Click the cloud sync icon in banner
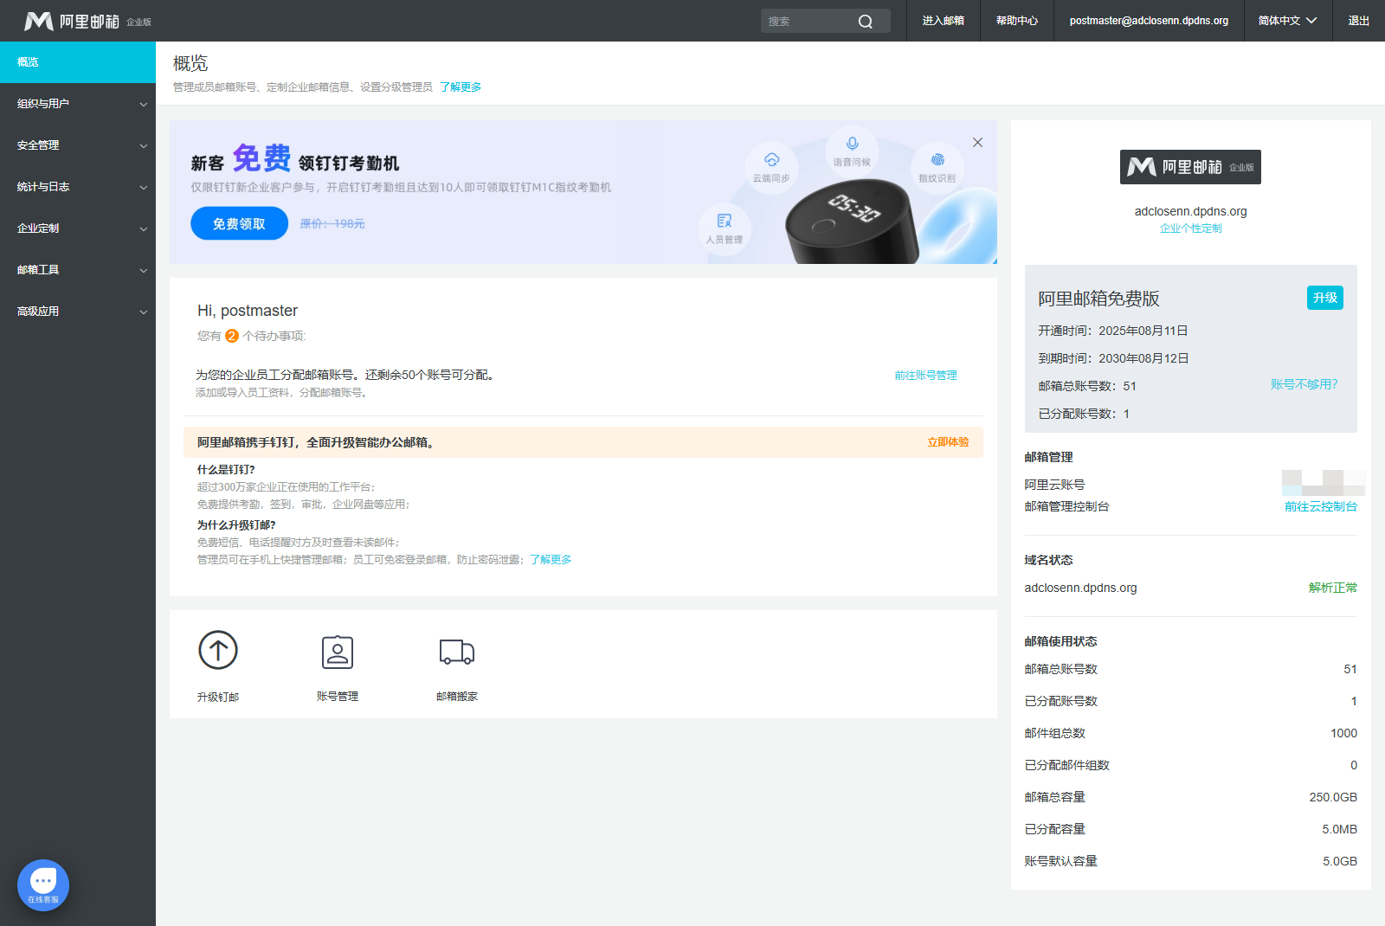This screenshot has width=1385, height=926. 771,160
